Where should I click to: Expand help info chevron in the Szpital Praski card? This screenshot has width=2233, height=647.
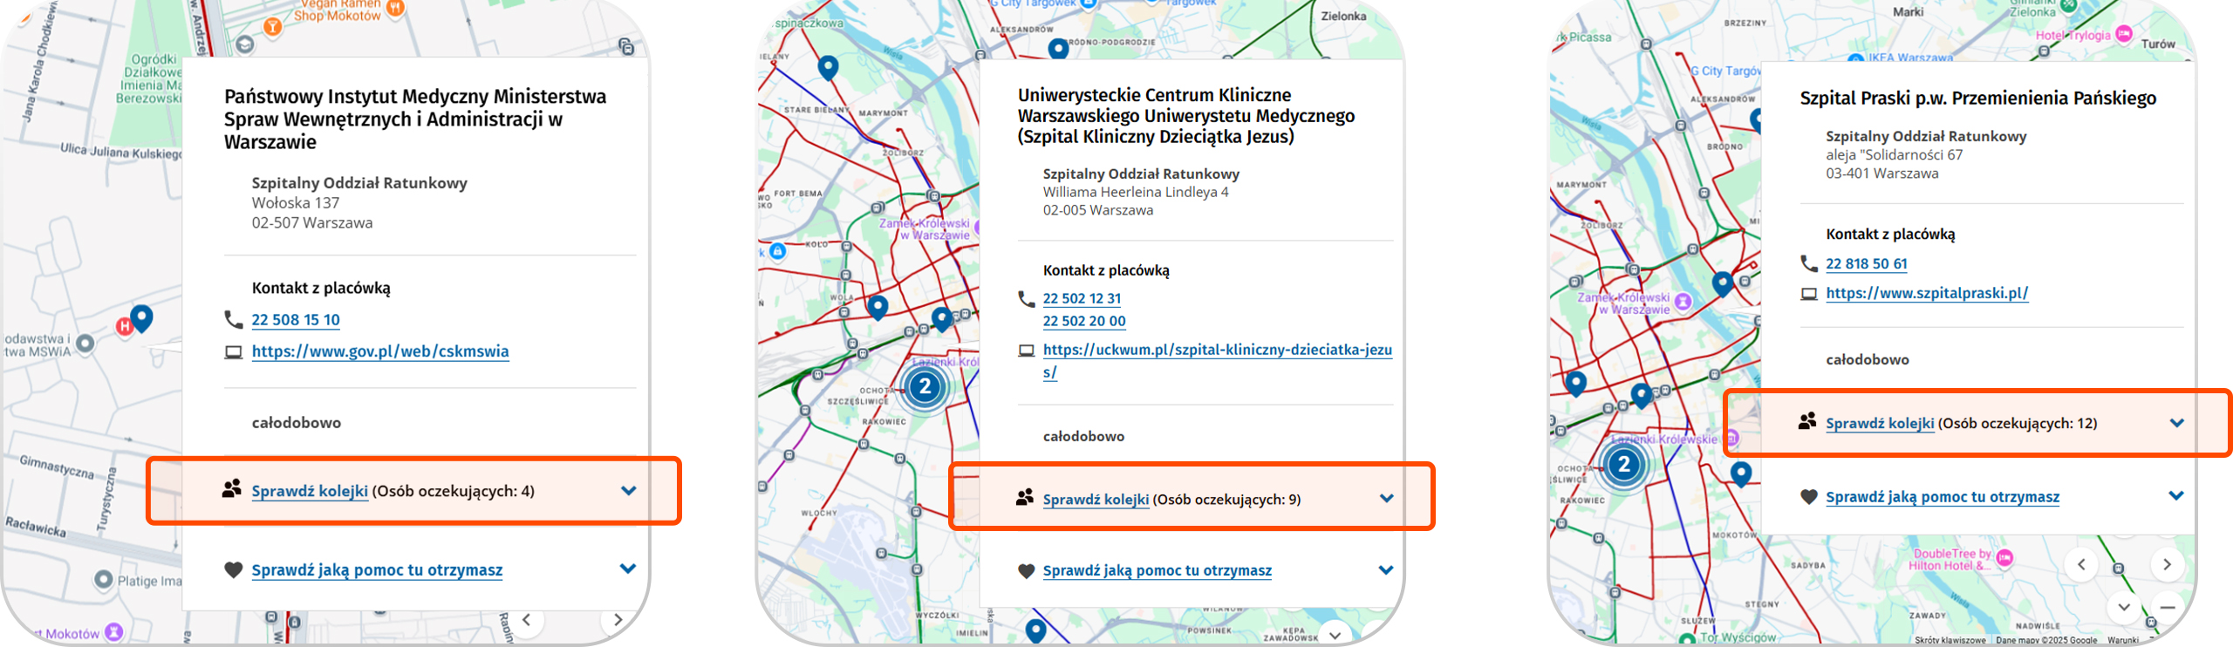point(2175,495)
